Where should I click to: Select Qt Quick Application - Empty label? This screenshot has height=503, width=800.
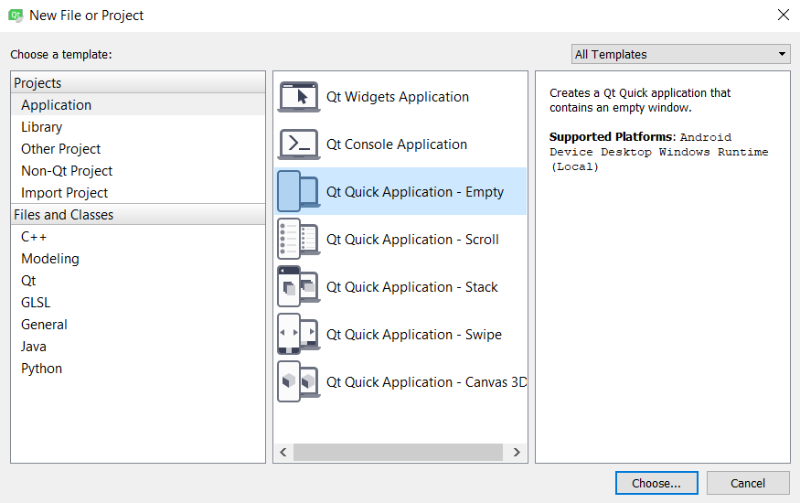pyautogui.click(x=415, y=192)
